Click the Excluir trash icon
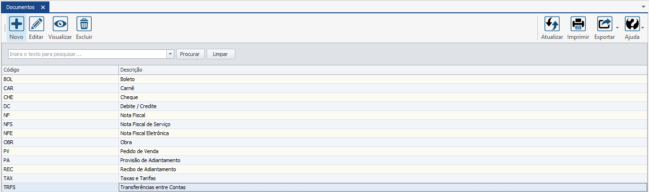The height and width of the screenshot is (192, 649). [x=84, y=24]
